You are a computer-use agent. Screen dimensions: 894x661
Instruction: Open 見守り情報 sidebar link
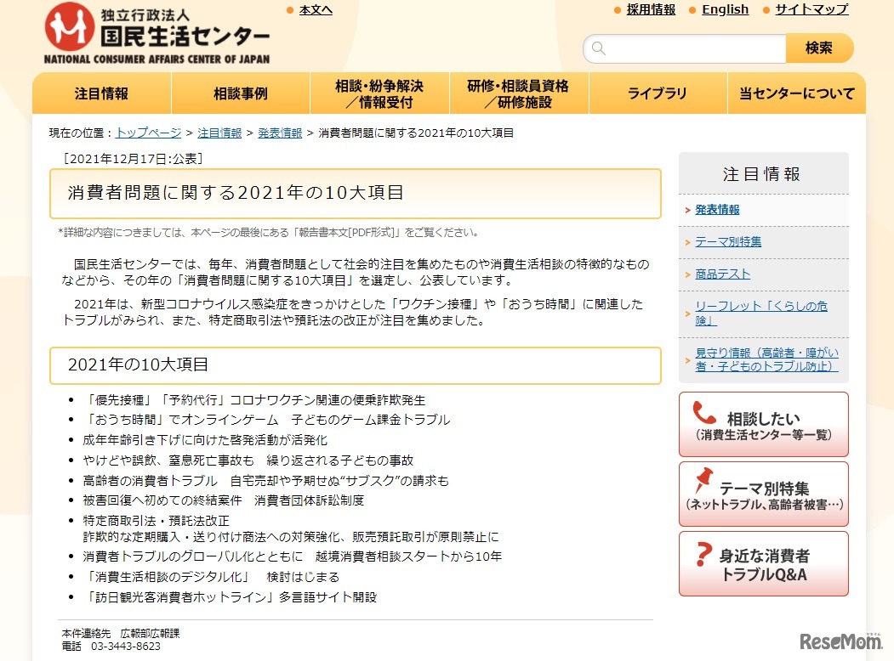click(x=766, y=360)
